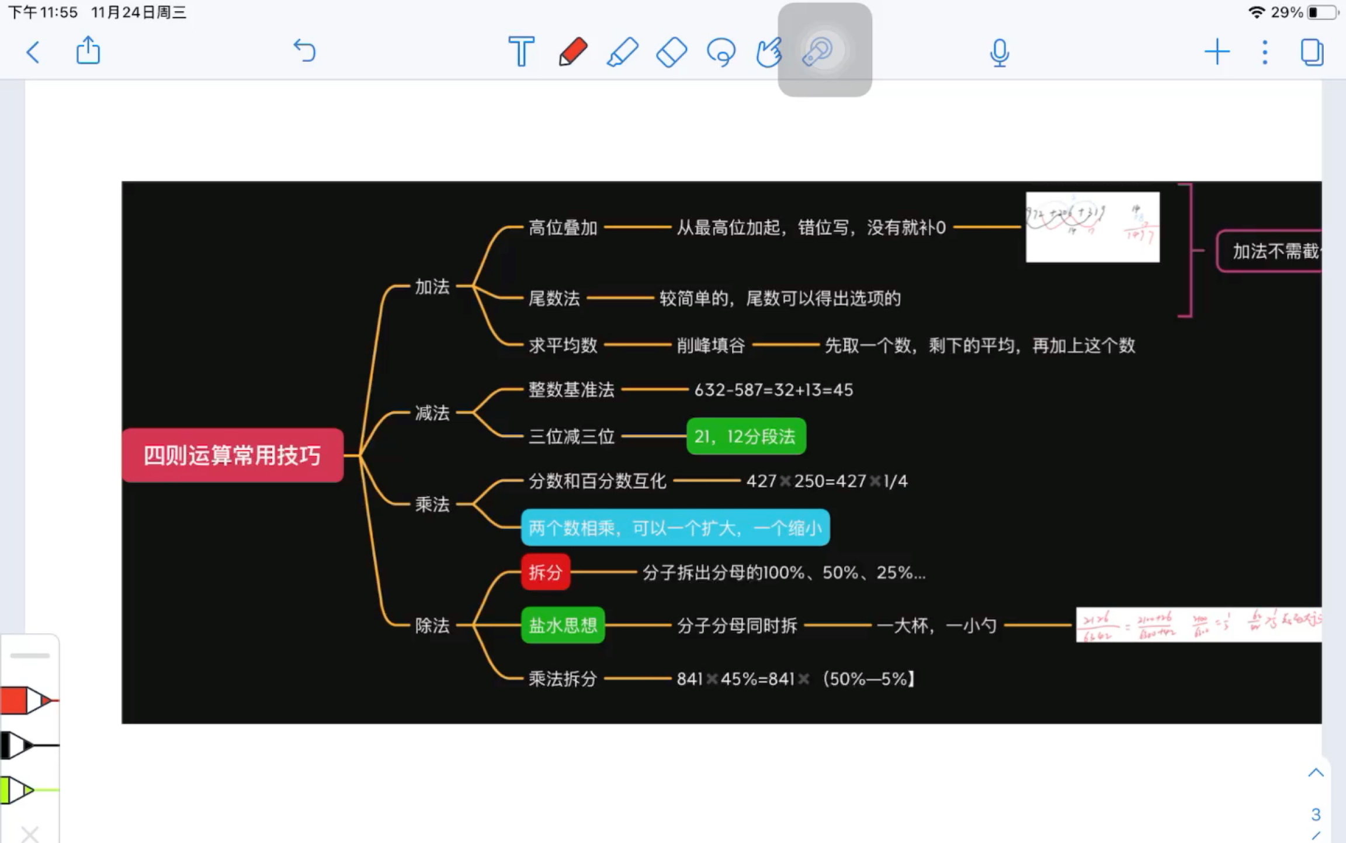Screen dimensions: 1346x843
Task: Tap the root node 四则运算常用技巧
Action: click(x=233, y=455)
